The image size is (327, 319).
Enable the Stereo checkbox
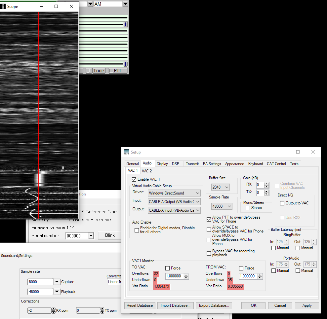(248, 208)
